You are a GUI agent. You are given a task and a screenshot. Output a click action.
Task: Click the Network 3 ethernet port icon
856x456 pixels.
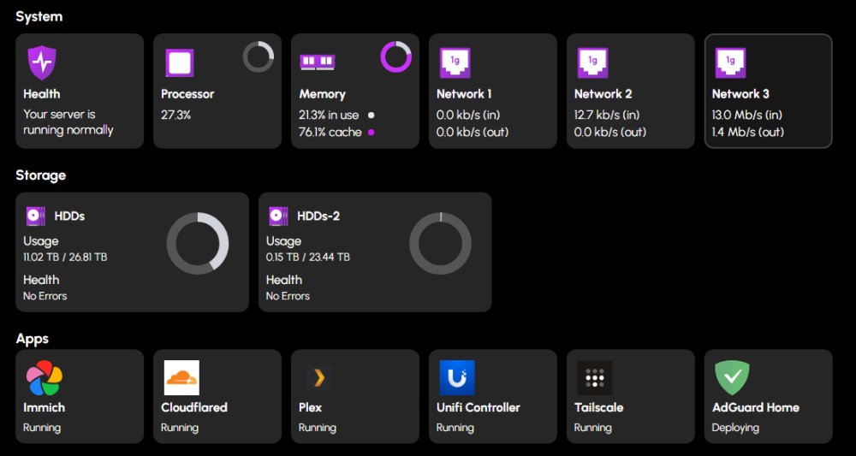click(730, 62)
